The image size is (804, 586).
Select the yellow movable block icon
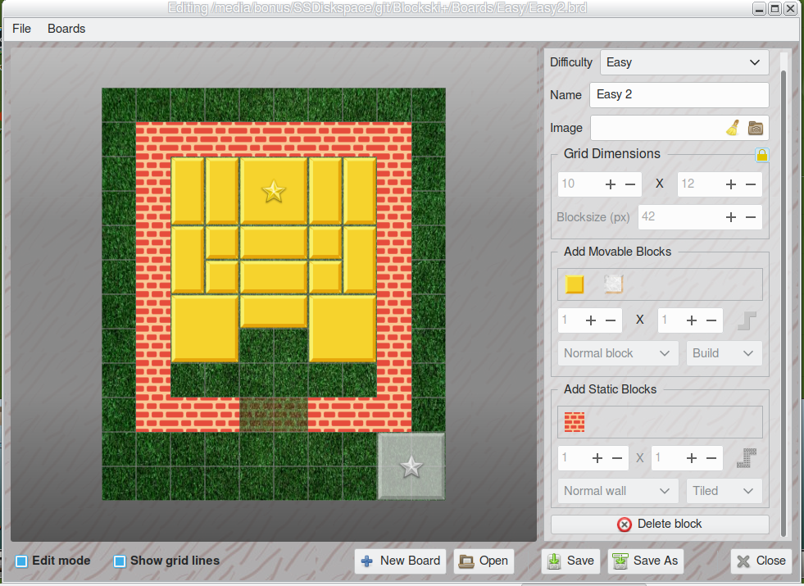pyautogui.click(x=575, y=284)
